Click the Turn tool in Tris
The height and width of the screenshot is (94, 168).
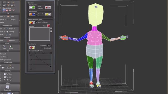pyautogui.click(x=4, y=47)
